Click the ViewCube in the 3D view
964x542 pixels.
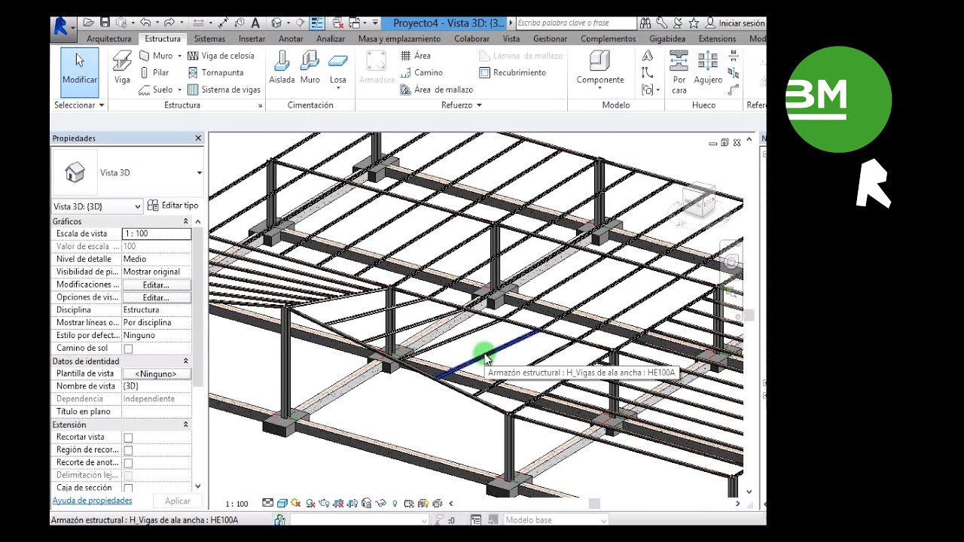[x=699, y=199]
